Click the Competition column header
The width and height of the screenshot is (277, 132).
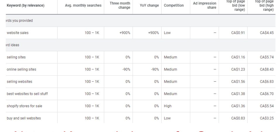[x=174, y=6]
